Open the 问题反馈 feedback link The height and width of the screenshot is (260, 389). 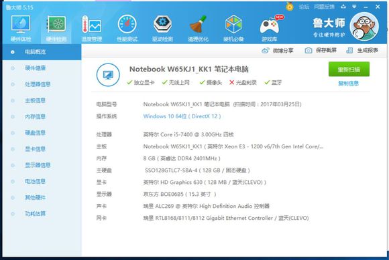324,7
